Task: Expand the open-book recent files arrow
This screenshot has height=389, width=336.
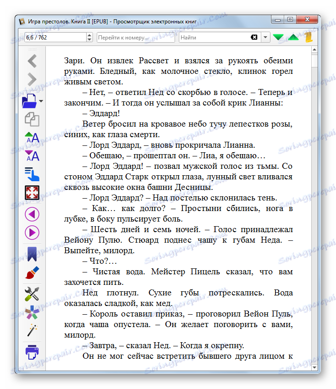Action: click(x=41, y=101)
